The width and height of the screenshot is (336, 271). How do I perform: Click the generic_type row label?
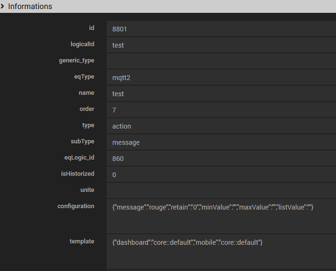(76, 60)
